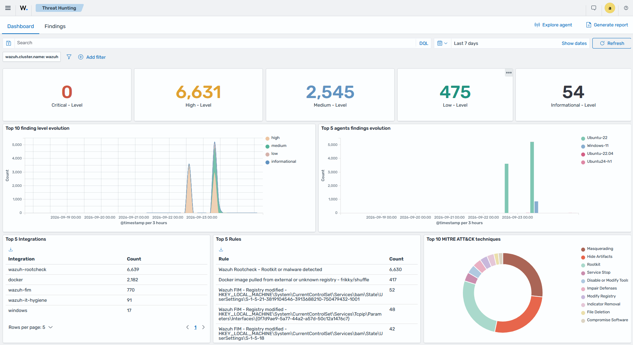Toggle the medium series legend
This screenshot has width=633, height=345.
(276, 146)
